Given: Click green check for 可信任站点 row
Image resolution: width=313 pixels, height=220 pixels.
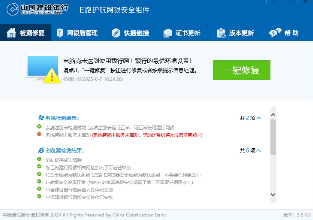Looking at the screenshot, I should 39,166.
